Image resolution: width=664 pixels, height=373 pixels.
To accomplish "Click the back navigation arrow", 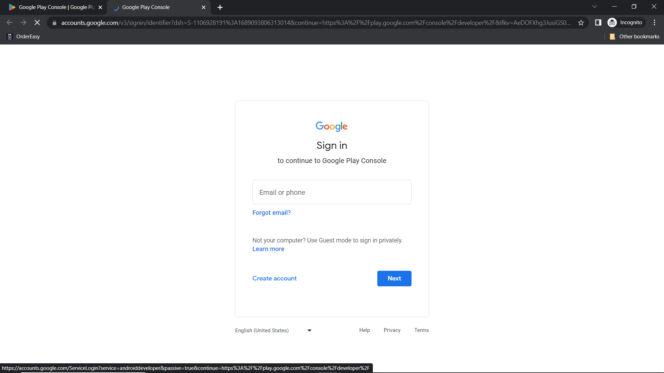I will (x=9, y=23).
